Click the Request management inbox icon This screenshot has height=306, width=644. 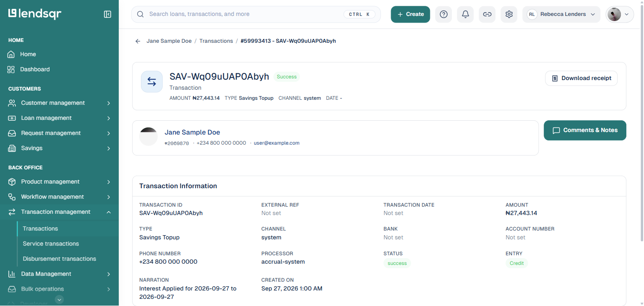(x=12, y=133)
